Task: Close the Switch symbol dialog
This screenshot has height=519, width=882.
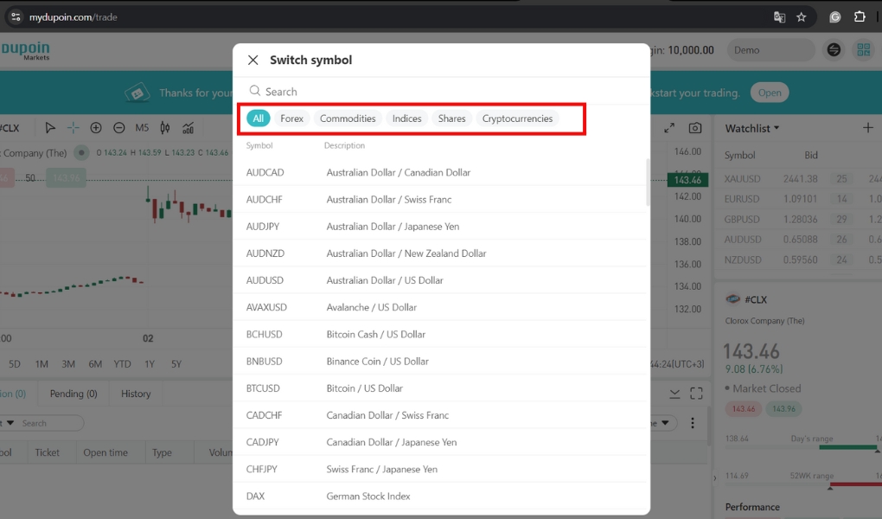Action: pyautogui.click(x=252, y=60)
